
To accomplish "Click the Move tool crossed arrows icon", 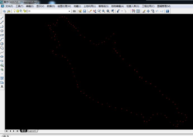I will (x=148, y=11).
